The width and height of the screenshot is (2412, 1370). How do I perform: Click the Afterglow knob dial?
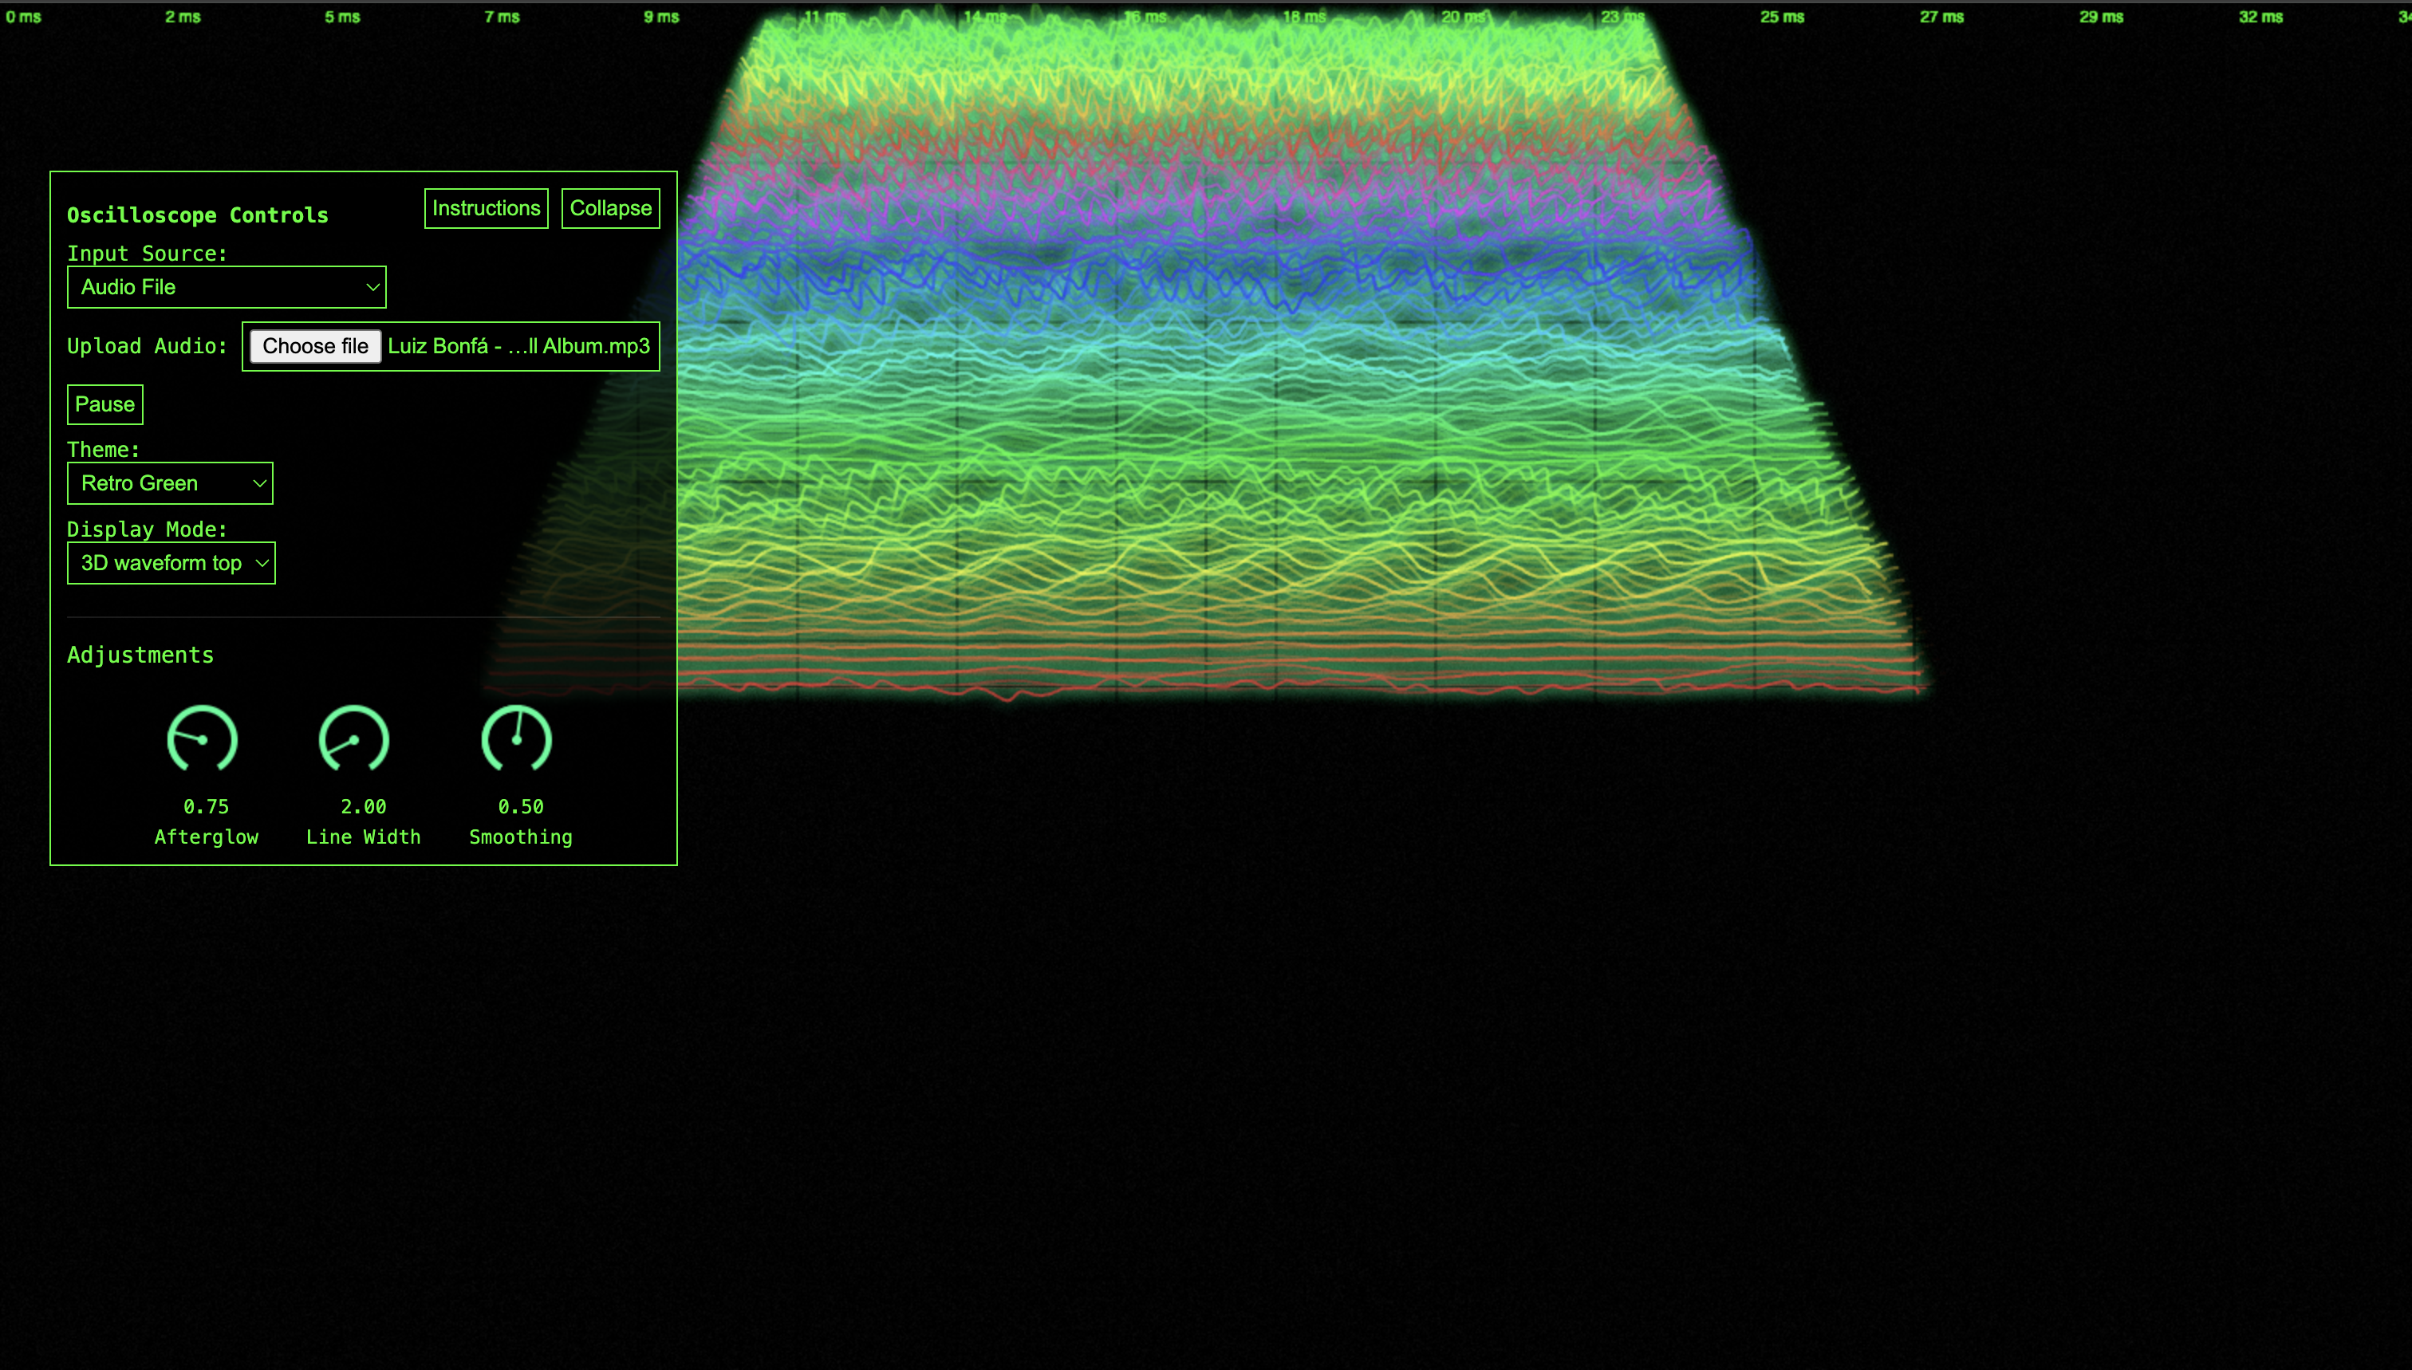coord(203,739)
